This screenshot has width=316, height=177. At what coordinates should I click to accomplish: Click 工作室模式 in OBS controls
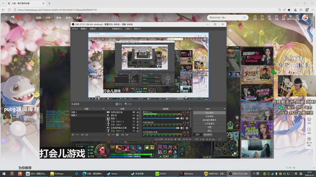click(x=209, y=124)
